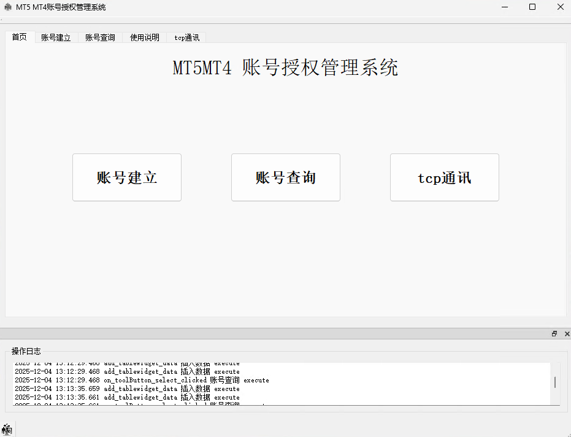Screen dimensions: 571x437
Task: Click the small icon at bottom-left corner
Action: (x=6, y=428)
